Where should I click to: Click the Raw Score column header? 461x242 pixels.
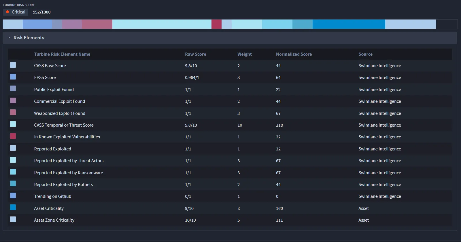[196, 54]
